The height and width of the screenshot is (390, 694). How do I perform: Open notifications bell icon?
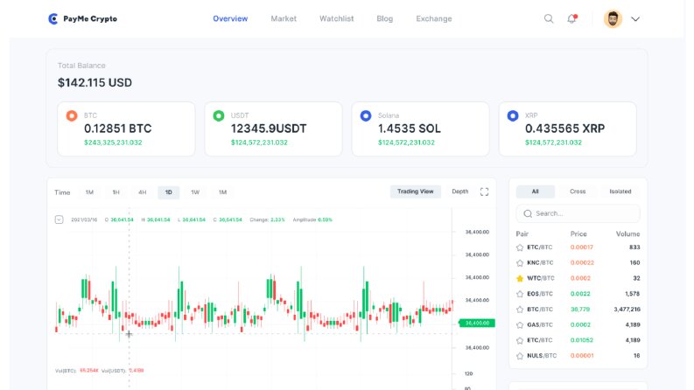tap(571, 18)
